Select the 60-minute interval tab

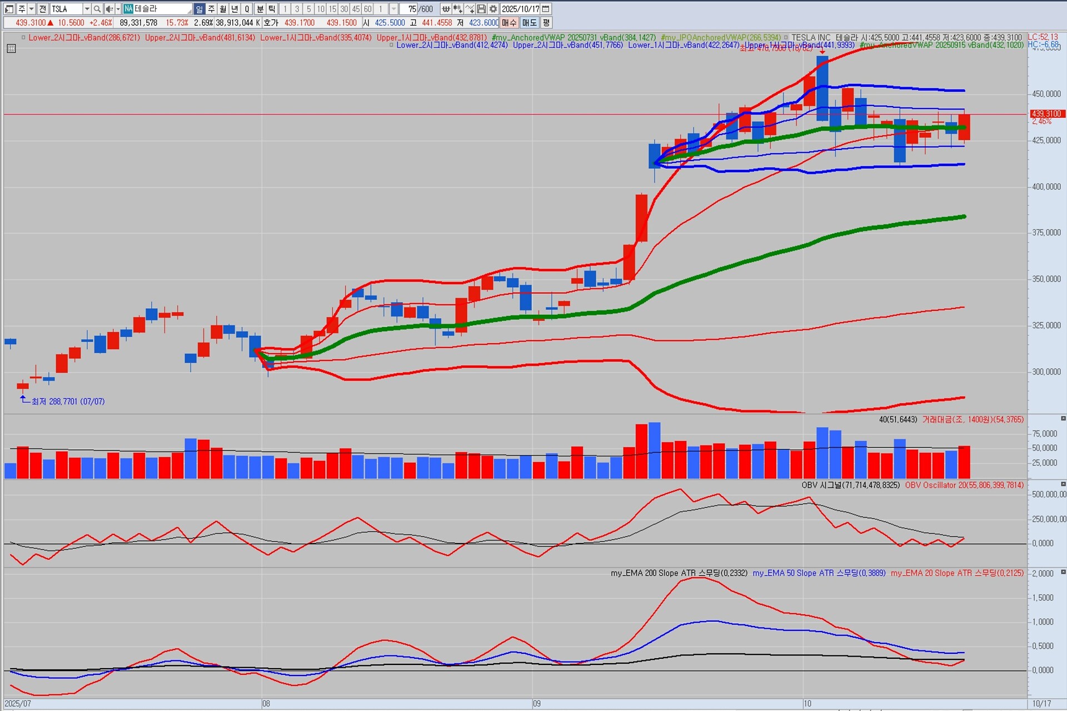368,9
